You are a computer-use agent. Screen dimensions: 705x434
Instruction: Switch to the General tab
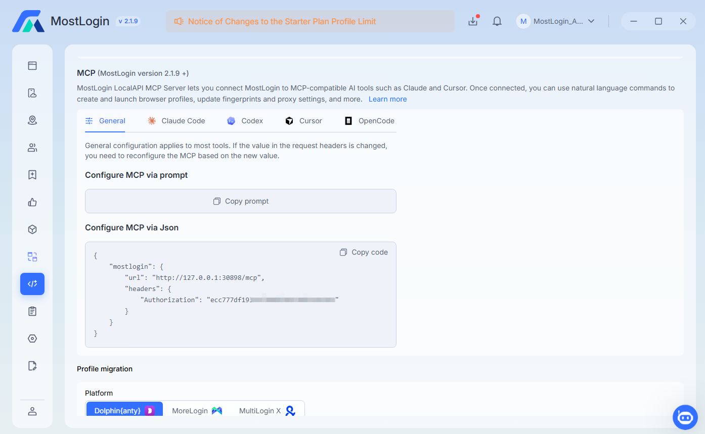[x=105, y=121]
